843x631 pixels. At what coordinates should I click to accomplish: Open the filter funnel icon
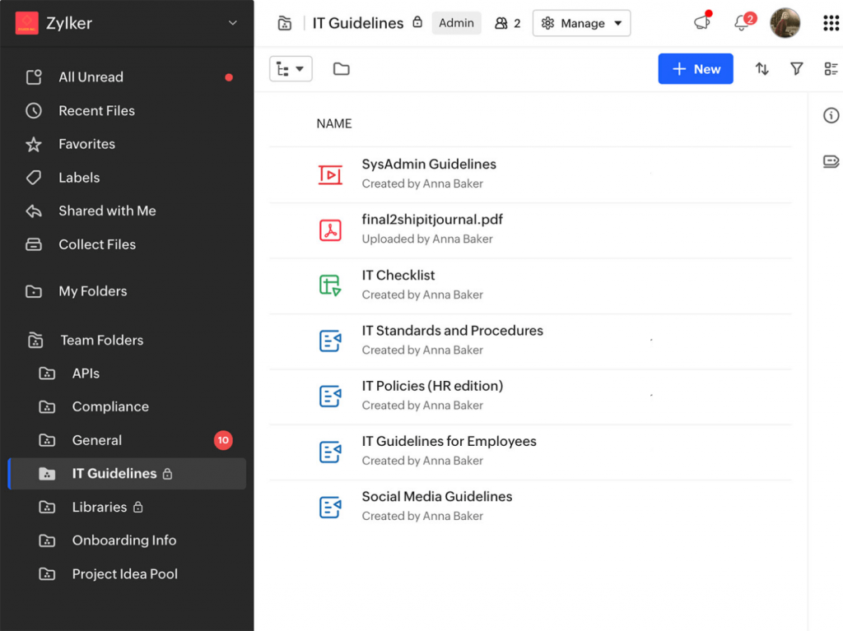point(796,69)
